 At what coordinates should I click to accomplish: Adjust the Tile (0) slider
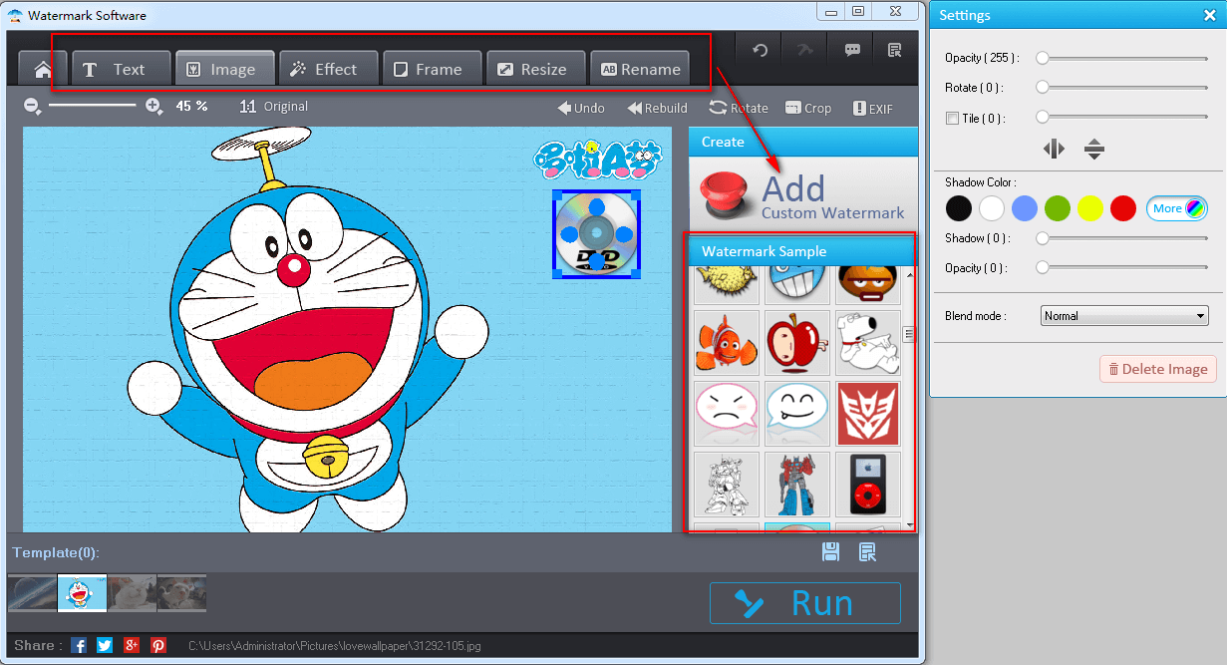pyautogui.click(x=1122, y=118)
